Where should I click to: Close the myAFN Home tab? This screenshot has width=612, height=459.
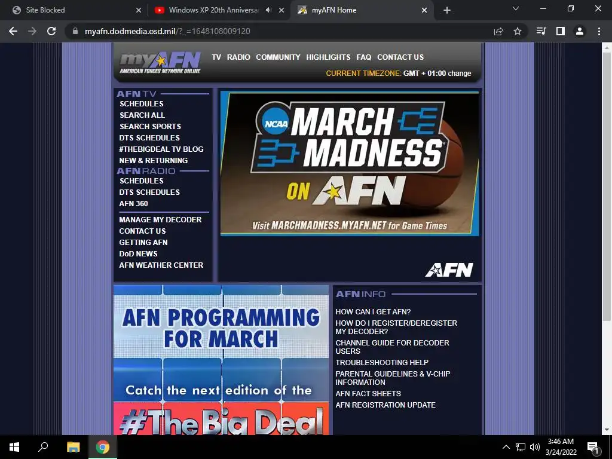click(x=424, y=10)
